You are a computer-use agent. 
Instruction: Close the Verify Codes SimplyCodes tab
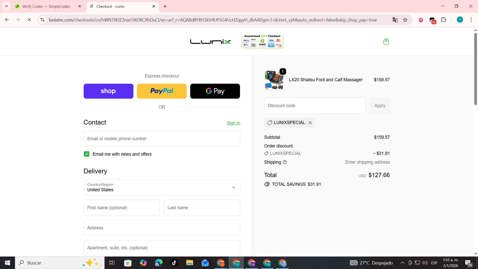click(80, 6)
